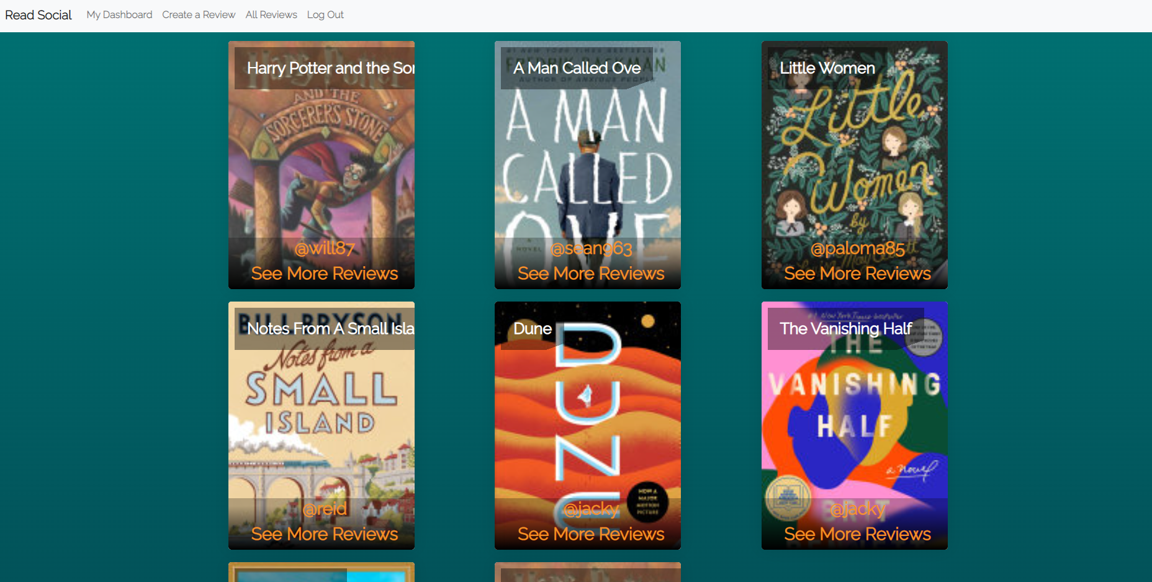The width and height of the screenshot is (1152, 582).
Task: See More Reviews for Harry Potter
Action: pos(325,274)
